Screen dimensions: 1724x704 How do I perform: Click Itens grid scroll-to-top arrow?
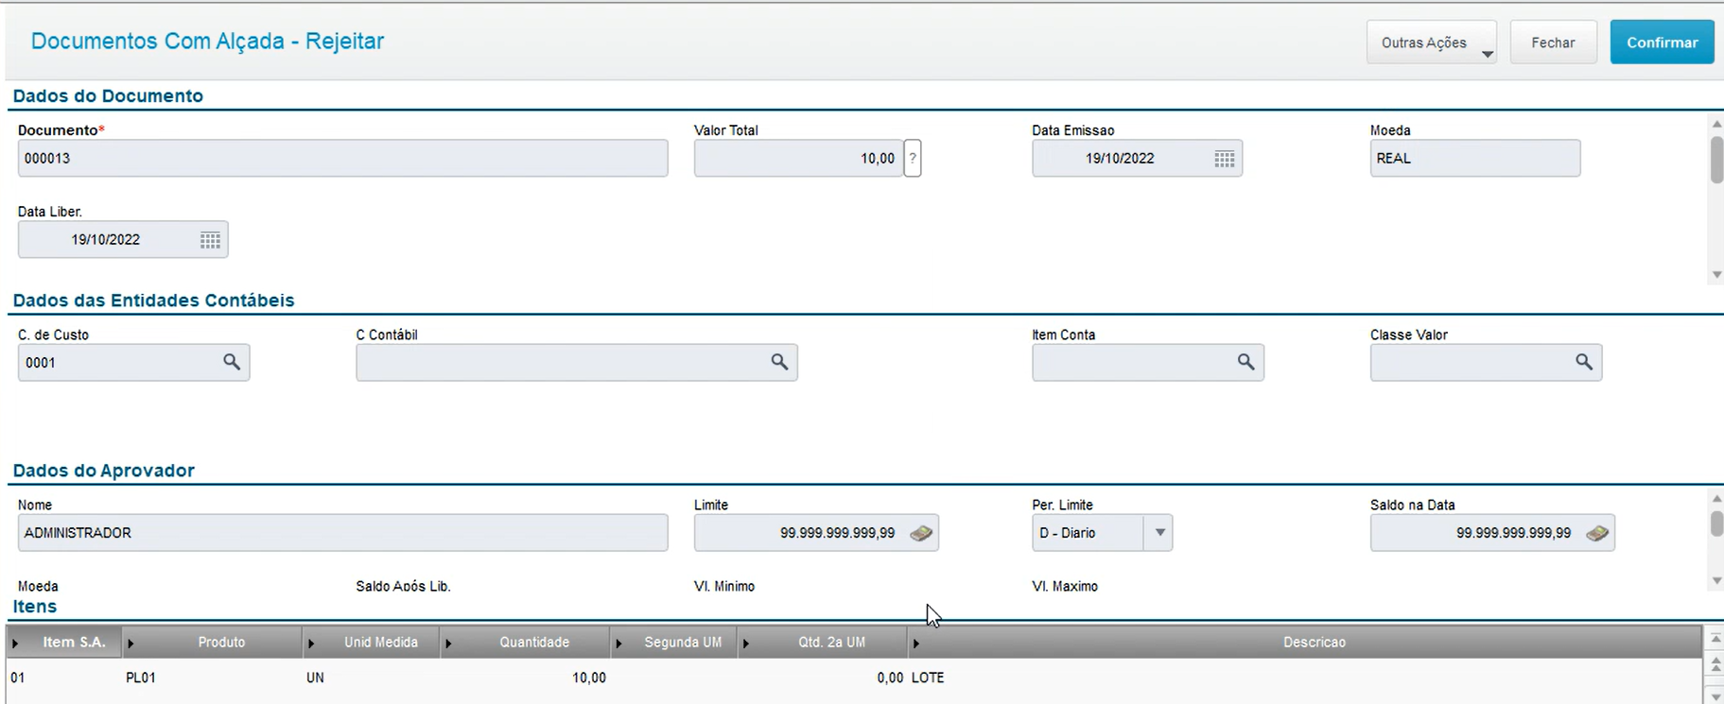click(1715, 640)
